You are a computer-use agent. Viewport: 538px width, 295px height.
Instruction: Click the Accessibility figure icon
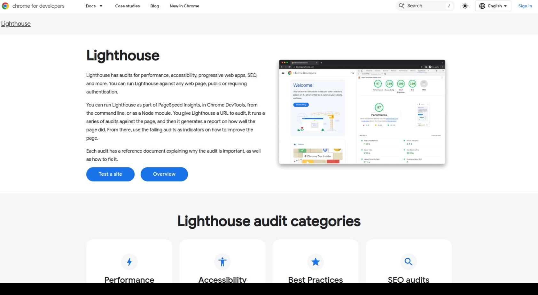[x=222, y=262]
